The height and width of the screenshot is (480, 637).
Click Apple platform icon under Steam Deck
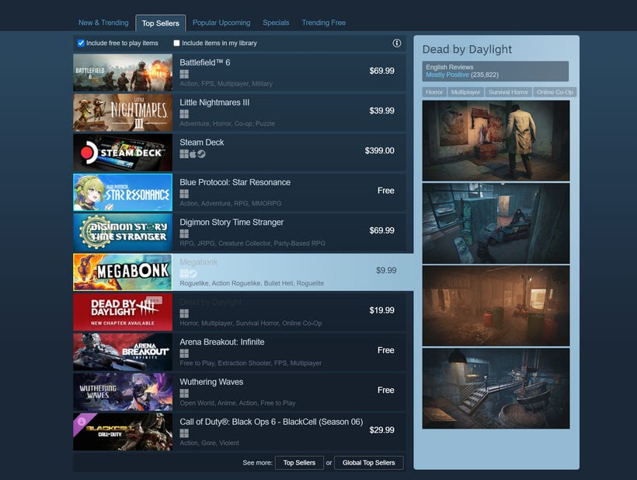click(193, 154)
